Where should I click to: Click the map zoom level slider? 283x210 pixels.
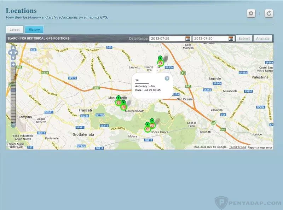click(x=13, y=95)
